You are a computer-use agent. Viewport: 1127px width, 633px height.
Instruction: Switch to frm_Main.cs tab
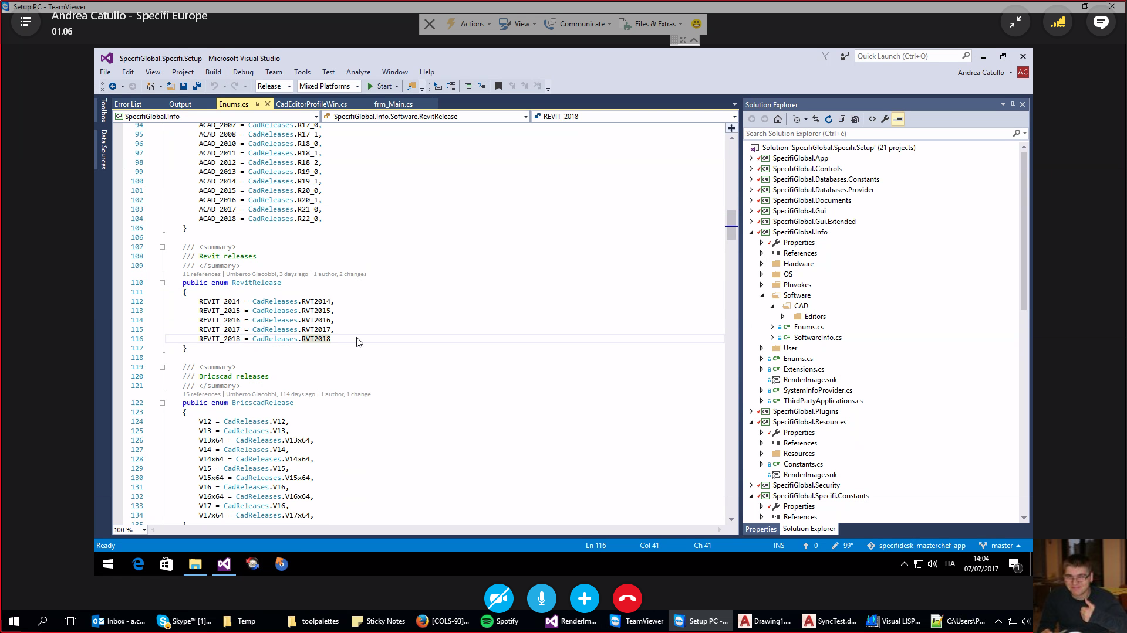pos(393,104)
